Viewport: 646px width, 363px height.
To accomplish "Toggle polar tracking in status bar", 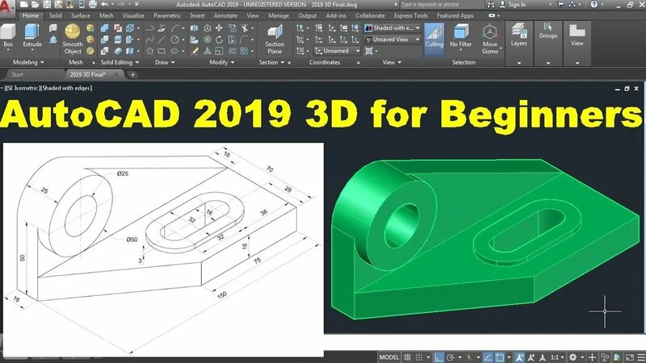I will pyautogui.click(x=451, y=357).
